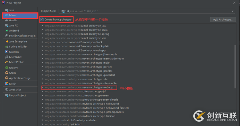Viewport: 240px width, 126px height.
Task: Expand camel-archetype-java node
Action: (42, 26)
